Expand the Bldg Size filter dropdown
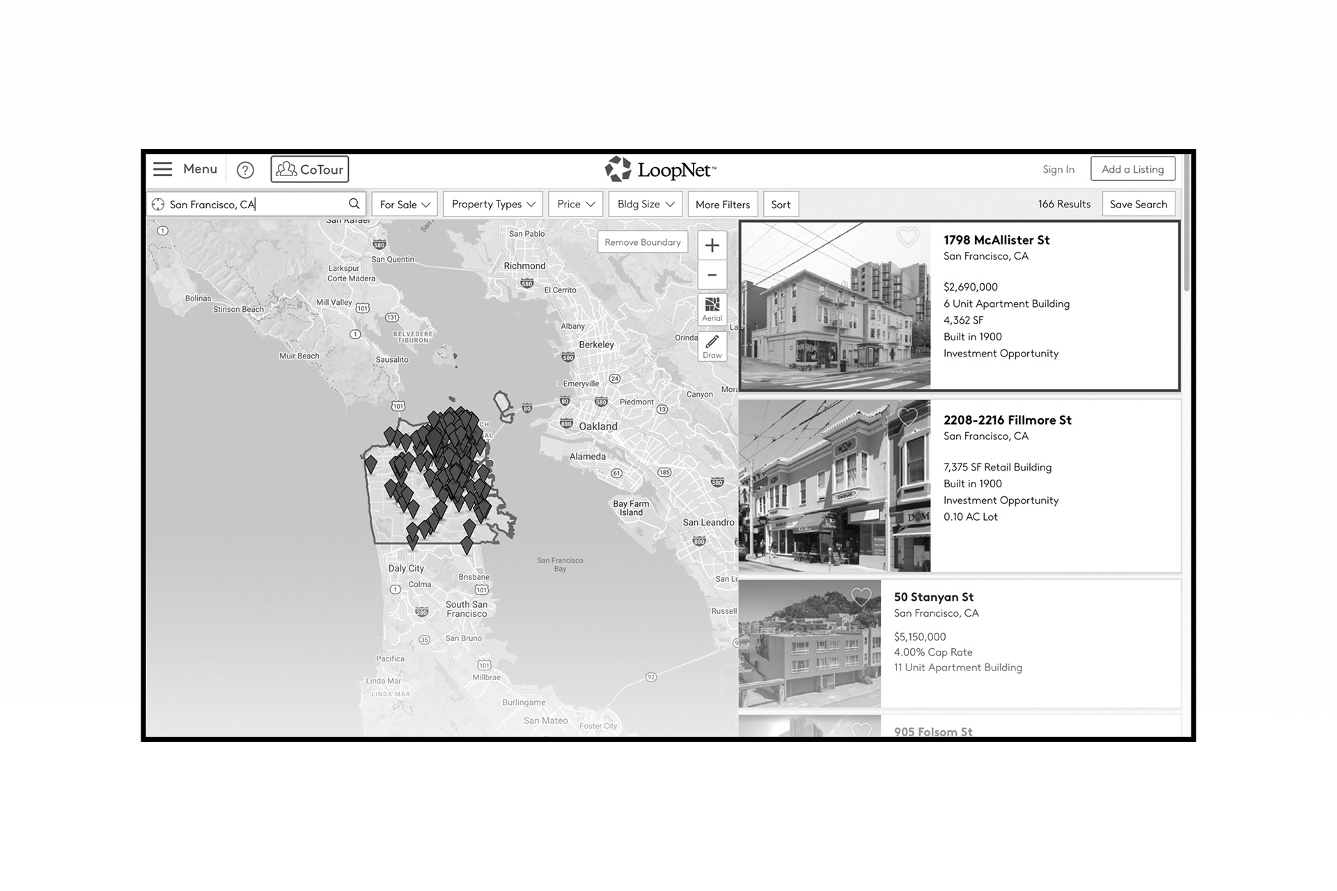Screen dimensions: 1337x891 click(x=646, y=204)
